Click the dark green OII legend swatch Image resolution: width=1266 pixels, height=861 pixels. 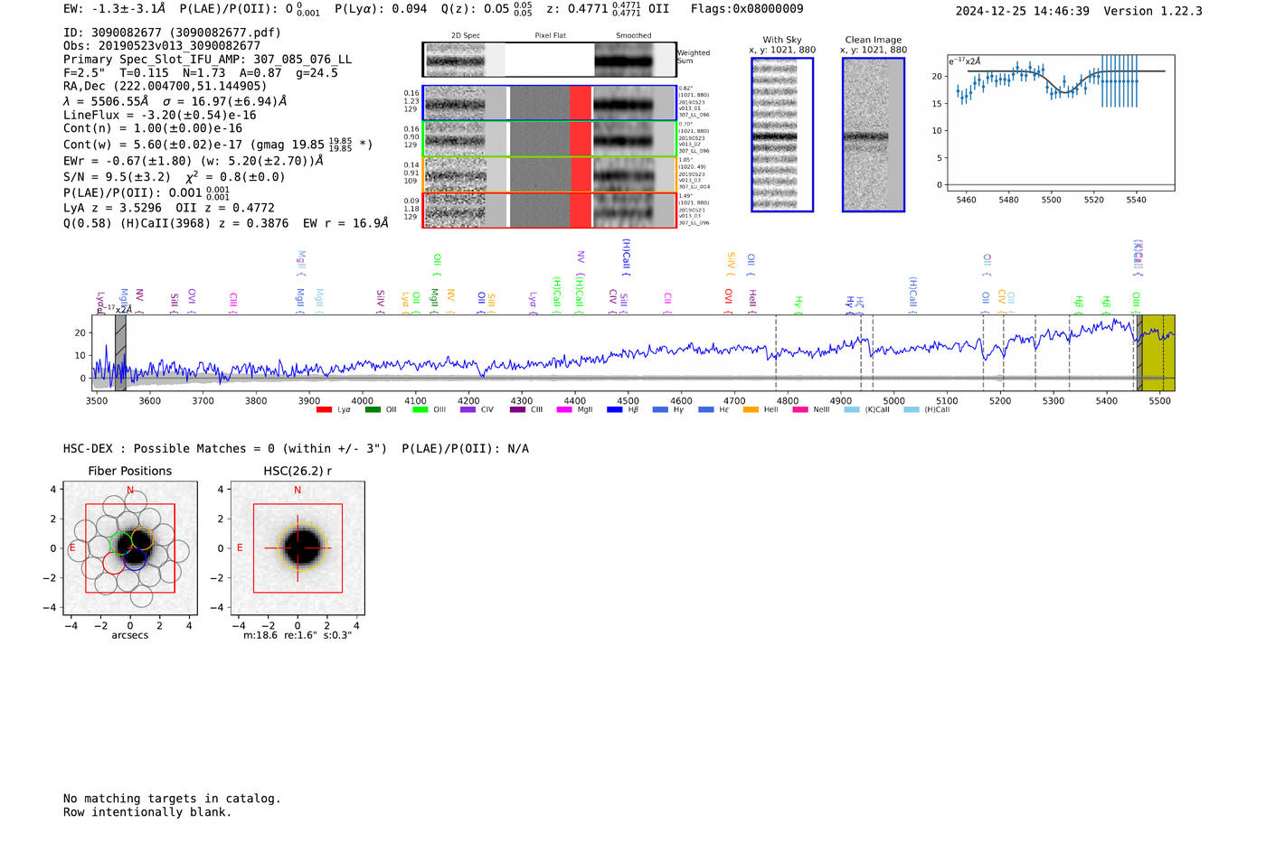(373, 410)
